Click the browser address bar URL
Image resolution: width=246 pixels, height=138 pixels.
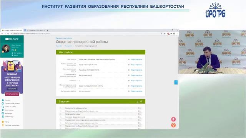(32, 34)
